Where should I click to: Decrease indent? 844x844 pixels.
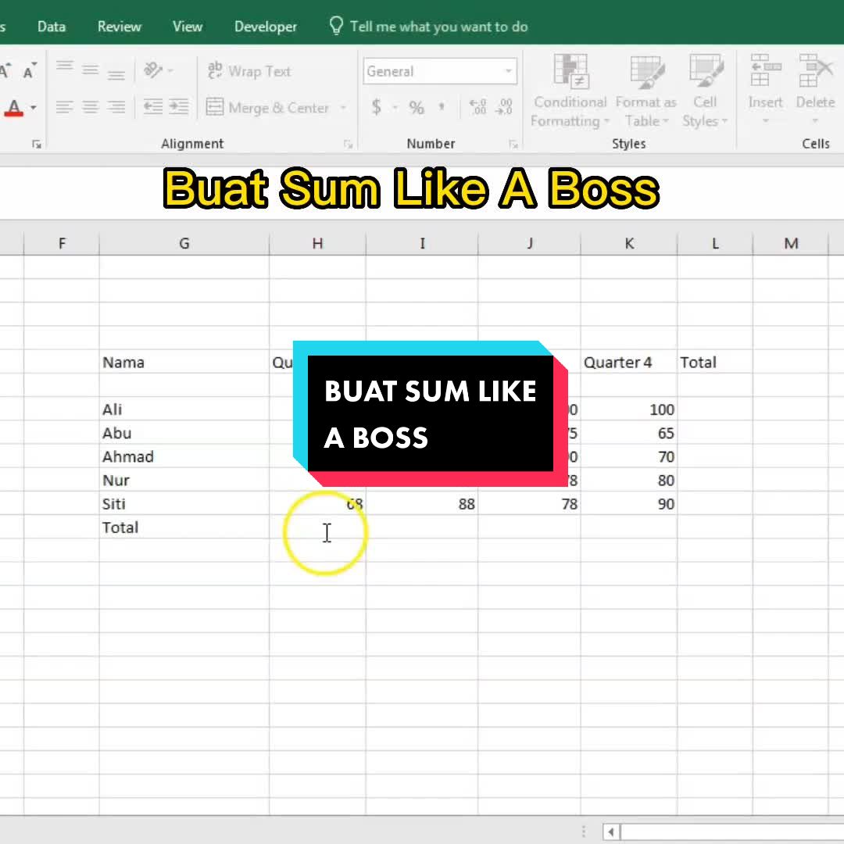[153, 106]
